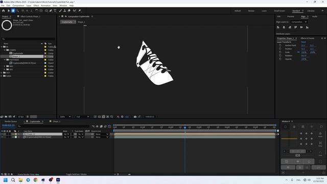Select the Rotation tool
Viewport: 327px width, 184px height.
click(x=37, y=11)
